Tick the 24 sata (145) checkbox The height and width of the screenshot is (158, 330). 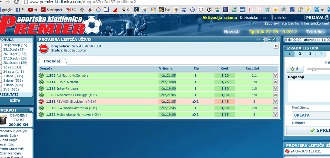(1, 72)
